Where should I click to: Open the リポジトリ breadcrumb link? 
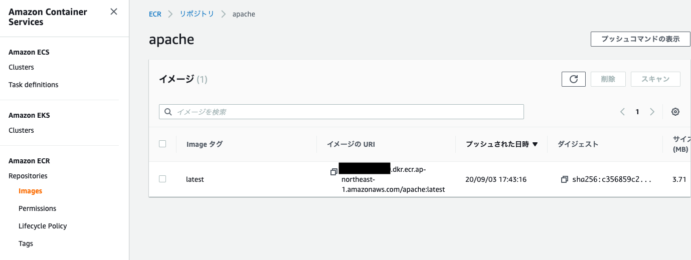(x=197, y=14)
